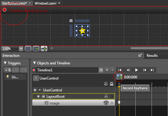Click the 0:00.000 playhead time field
This screenshot has width=168, height=116.
point(131,77)
